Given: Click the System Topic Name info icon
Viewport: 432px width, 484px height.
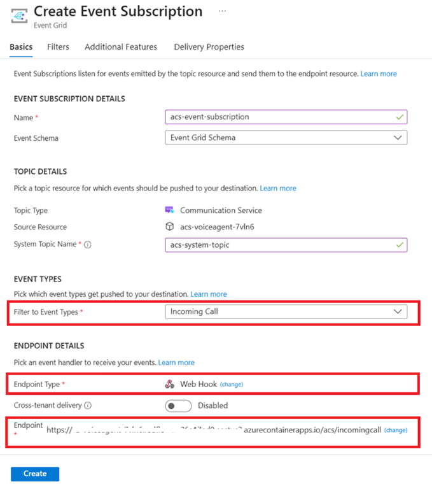Looking at the screenshot, I should click(x=88, y=245).
